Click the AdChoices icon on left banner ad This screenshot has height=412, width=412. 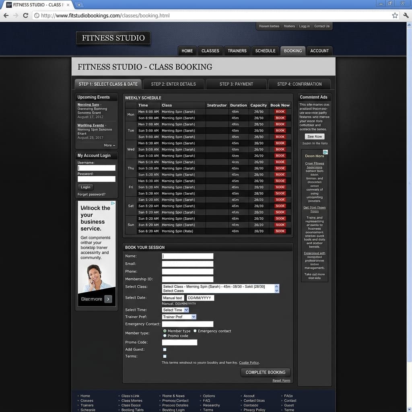(113, 204)
